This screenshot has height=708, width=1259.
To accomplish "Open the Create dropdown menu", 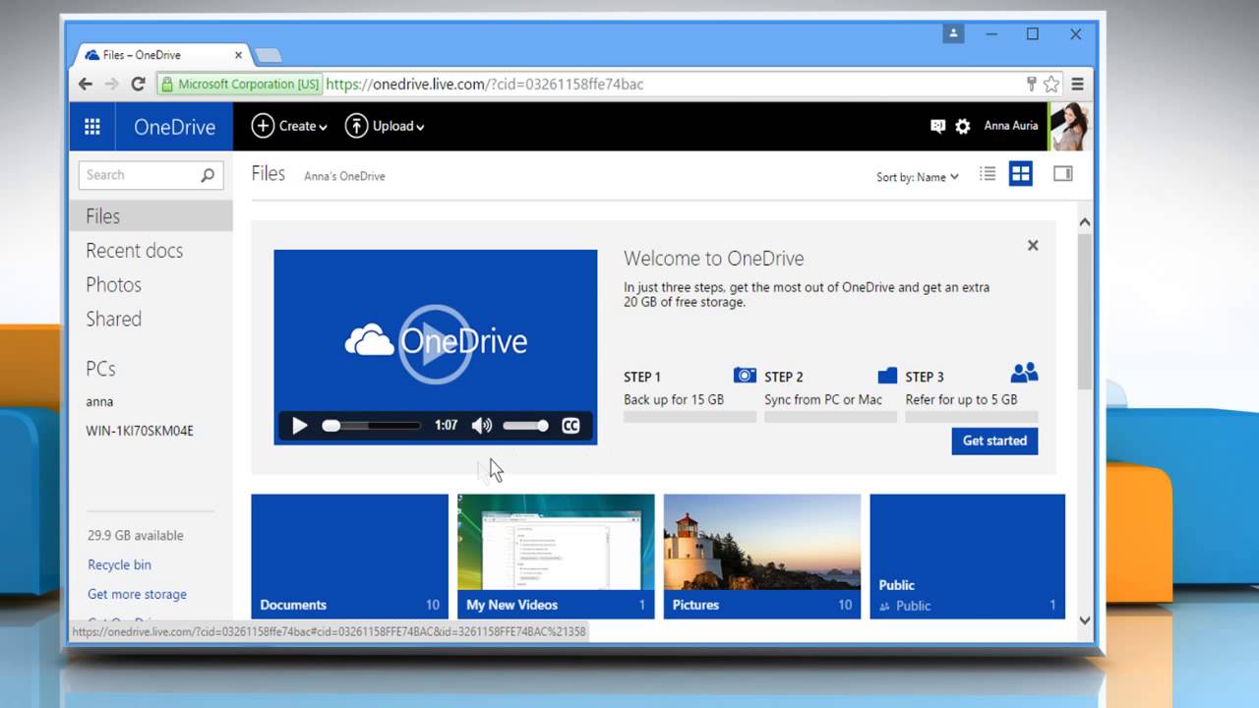I will point(289,126).
